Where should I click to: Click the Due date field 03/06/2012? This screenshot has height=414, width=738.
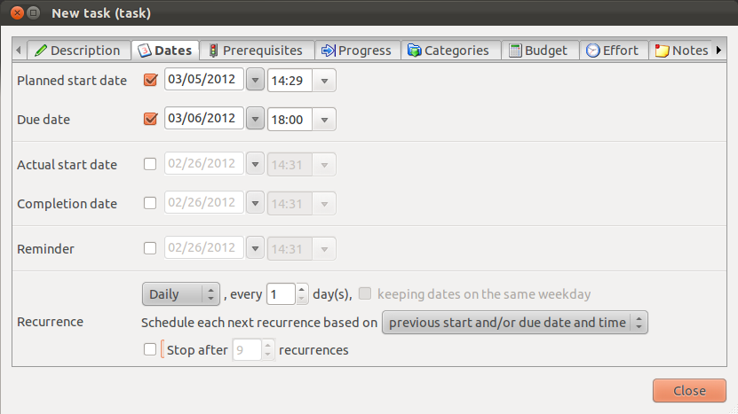point(204,118)
